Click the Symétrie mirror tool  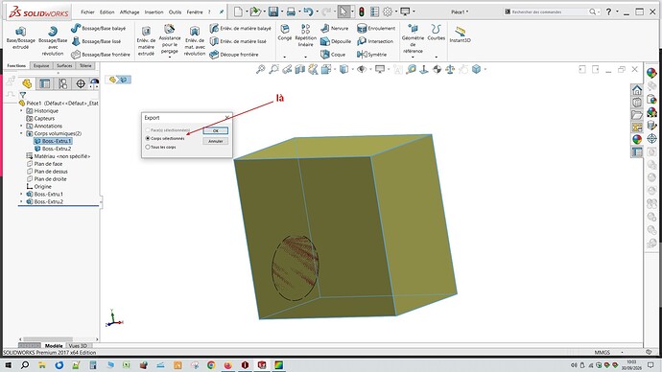(371, 55)
